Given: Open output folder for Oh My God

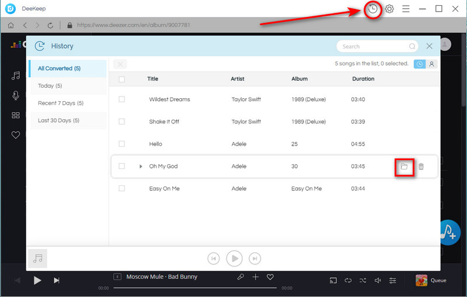Looking at the screenshot, I should pos(404,167).
